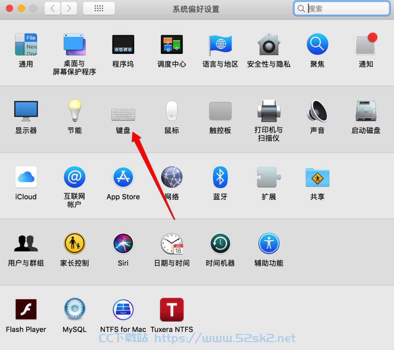Open the 键盘 (Keyboard) preferences
Image resolution: width=394 pixels, height=350 pixels.
(x=123, y=115)
